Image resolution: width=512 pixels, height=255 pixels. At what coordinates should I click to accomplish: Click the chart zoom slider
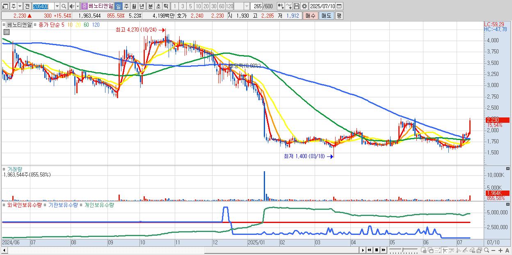click(x=403, y=250)
